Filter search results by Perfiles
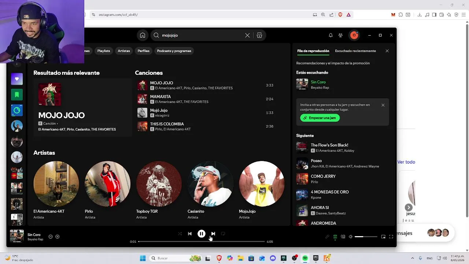 (144, 51)
